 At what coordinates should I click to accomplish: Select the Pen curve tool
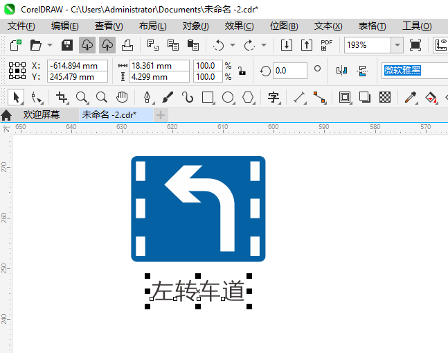tap(147, 97)
